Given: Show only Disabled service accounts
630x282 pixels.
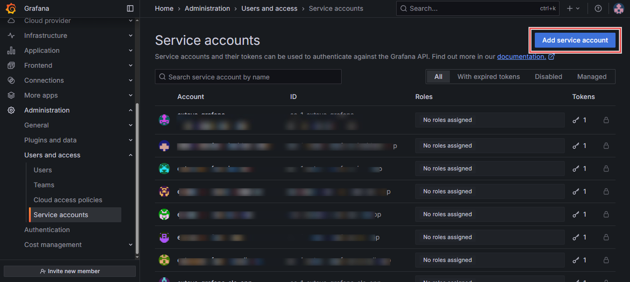Looking at the screenshot, I should coord(548,76).
